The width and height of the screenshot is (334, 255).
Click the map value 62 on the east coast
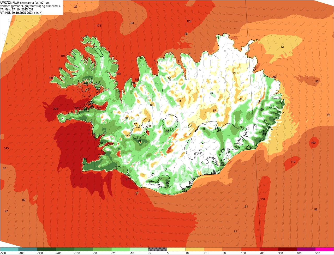(x=275, y=77)
